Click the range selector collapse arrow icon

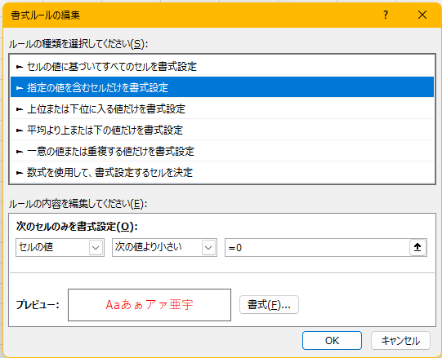417,247
